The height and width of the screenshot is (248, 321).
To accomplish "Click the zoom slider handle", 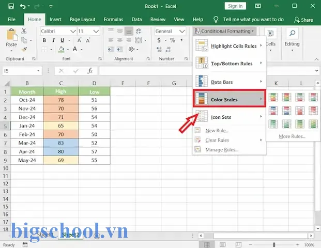I will coord(274,244).
